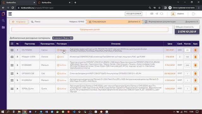Switch to the second KonkursDoc browser tab
Screen dimensions: 202x114
pos(54,3)
